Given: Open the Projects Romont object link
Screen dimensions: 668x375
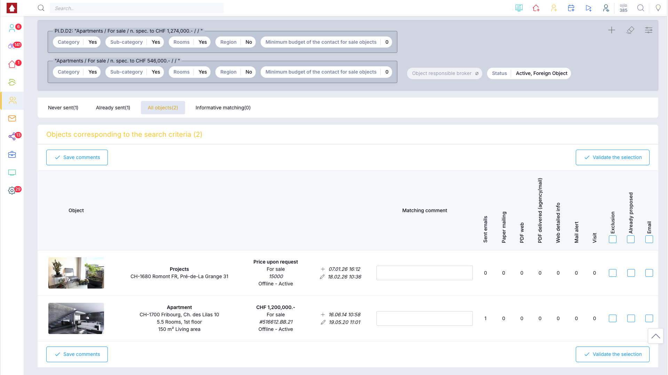Looking at the screenshot, I should (x=179, y=273).
